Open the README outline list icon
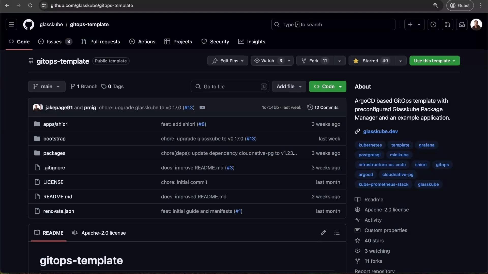 click(337, 233)
